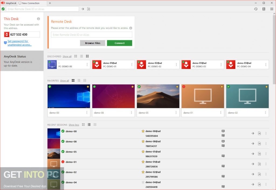
Task: Click the monitor tile icon for demo-02 favorite
Action: click(247, 96)
